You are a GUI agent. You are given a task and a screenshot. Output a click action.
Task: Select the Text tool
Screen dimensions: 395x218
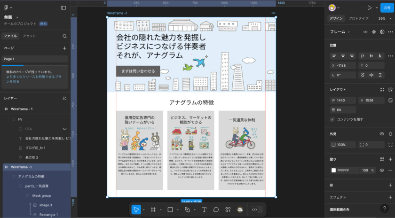click(204, 210)
